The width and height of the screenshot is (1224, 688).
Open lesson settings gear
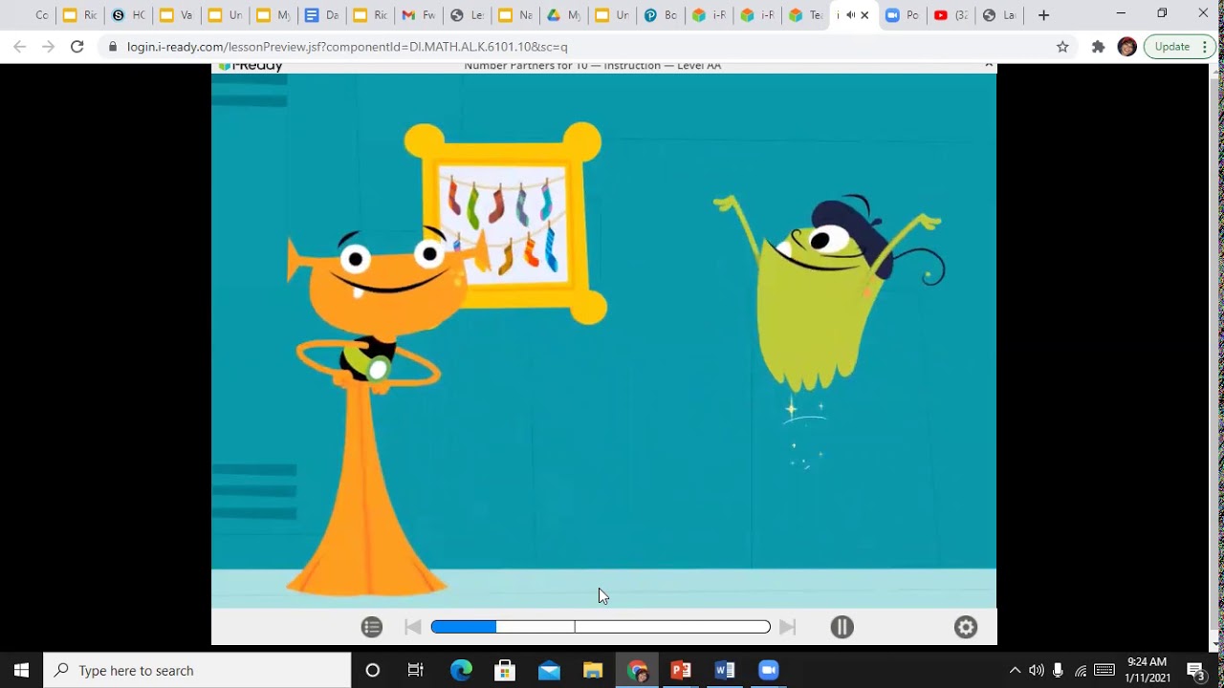(966, 627)
